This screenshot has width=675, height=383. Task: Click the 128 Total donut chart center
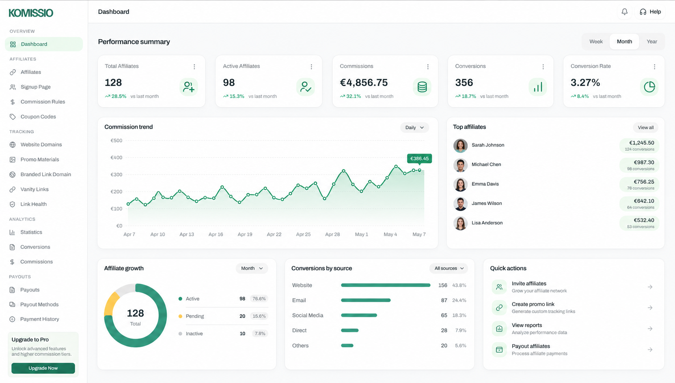pos(135,316)
